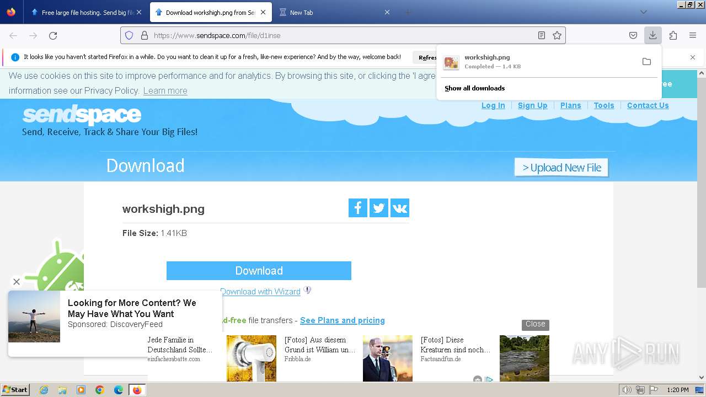Launch Microsoft Edge from the taskbar

coord(119,390)
